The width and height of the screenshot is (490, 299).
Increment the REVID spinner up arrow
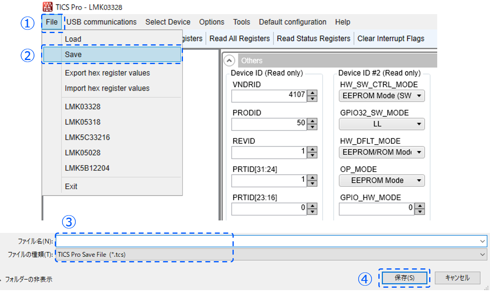point(312,149)
